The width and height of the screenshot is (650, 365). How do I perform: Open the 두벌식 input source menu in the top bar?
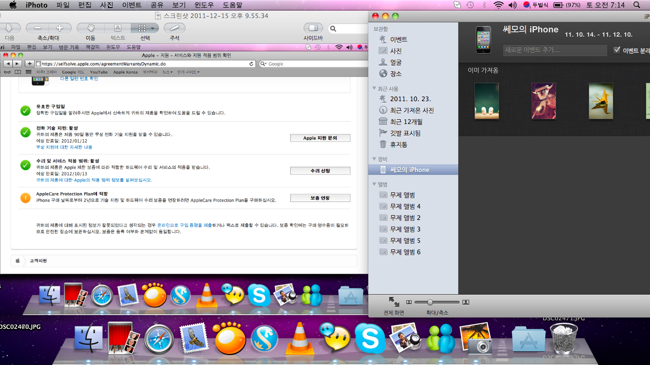click(536, 5)
